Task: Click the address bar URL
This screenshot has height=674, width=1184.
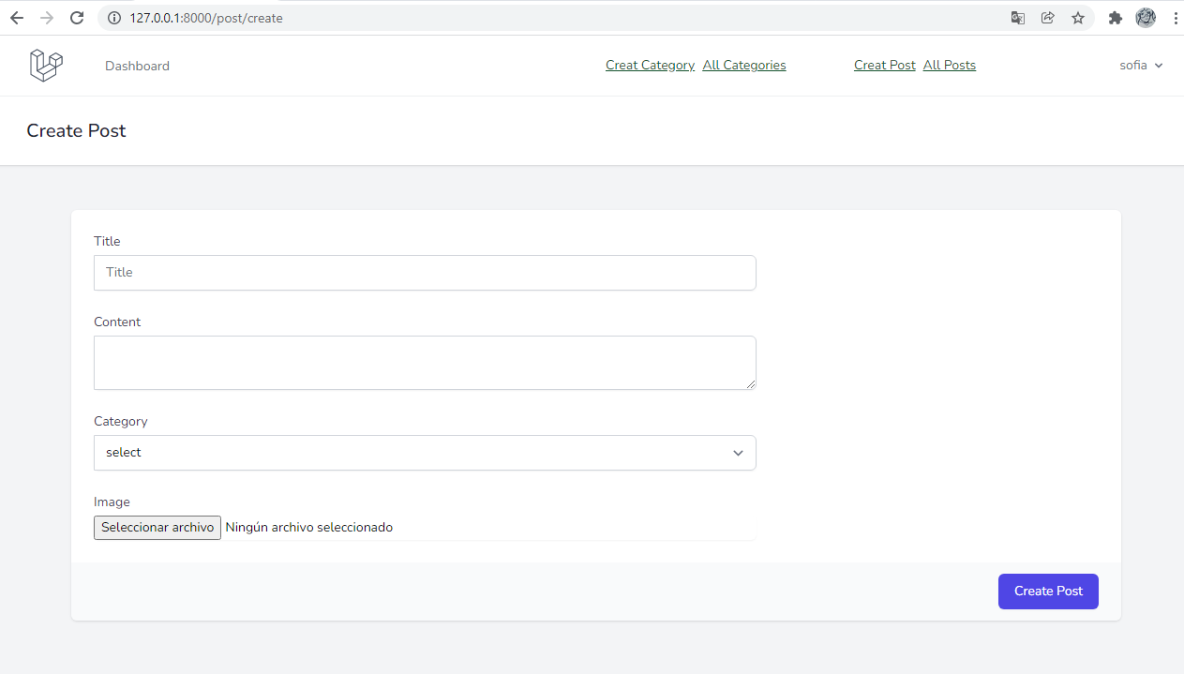Action: 206,18
